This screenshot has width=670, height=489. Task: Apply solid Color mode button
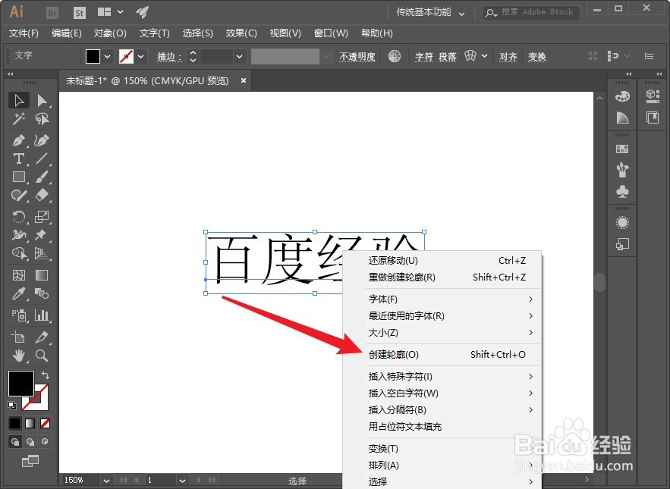pos(15,423)
